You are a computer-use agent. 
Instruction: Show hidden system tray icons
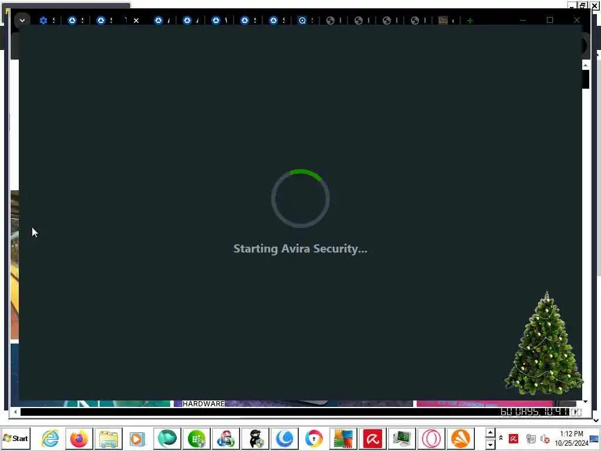[x=501, y=437]
